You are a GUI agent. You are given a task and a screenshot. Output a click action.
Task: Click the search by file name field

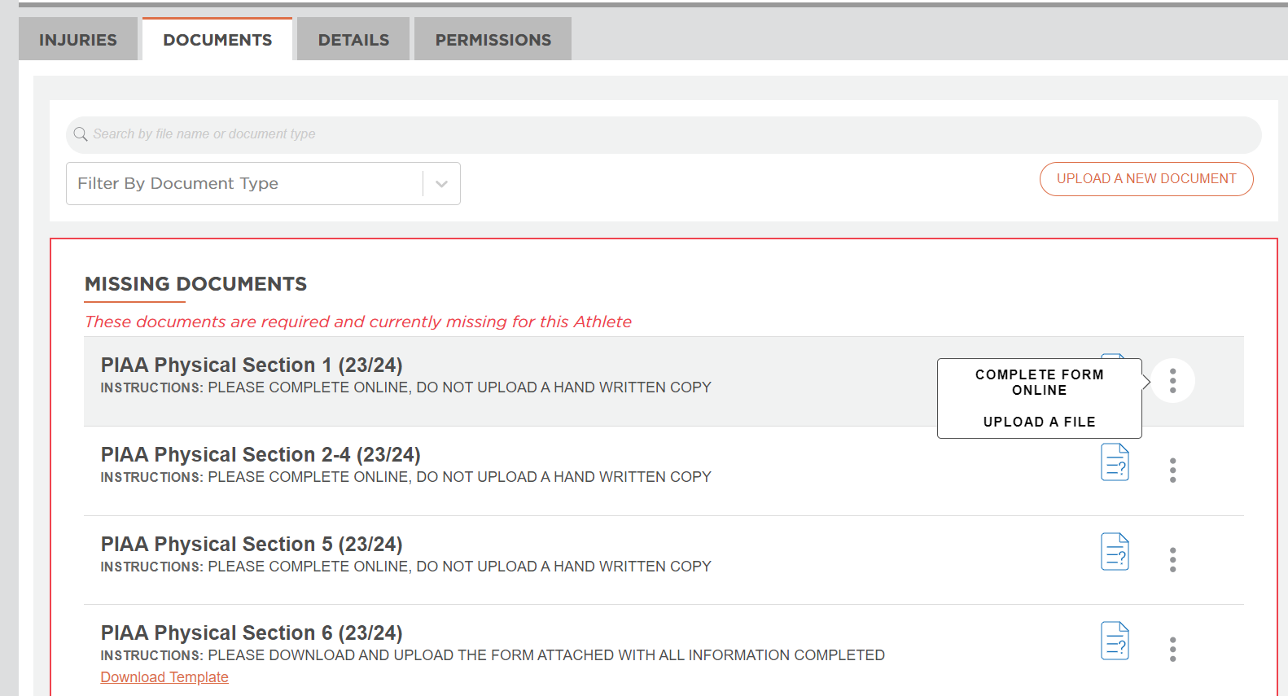[664, 134]
